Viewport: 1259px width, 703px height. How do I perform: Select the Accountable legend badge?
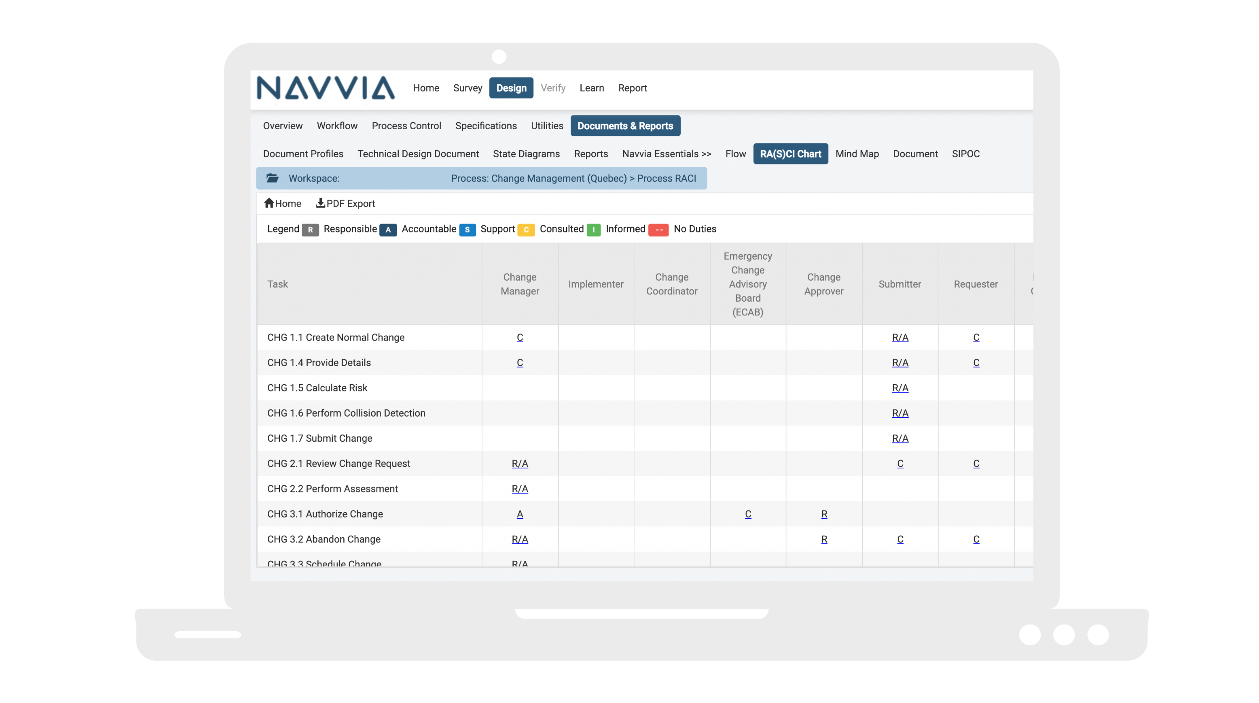pos(388,229)
